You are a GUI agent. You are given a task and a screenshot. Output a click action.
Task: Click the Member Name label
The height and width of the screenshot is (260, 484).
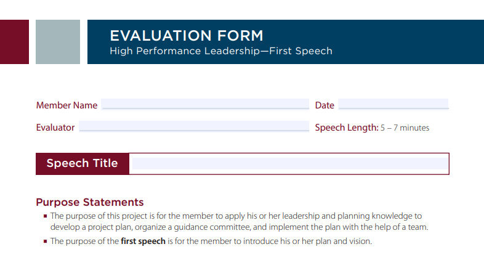(x=67, y=105)
